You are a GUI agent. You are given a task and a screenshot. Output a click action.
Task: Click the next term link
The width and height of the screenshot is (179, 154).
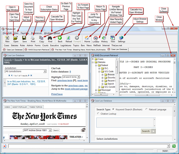tap(83, 80)
